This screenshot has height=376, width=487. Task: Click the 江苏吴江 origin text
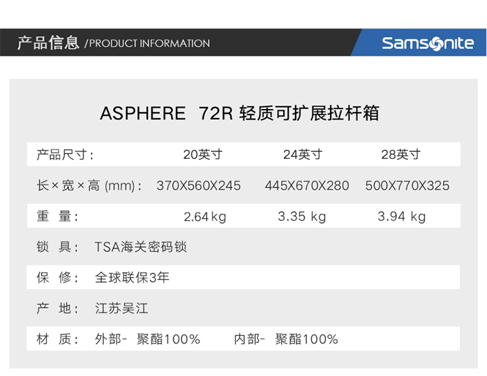(121, 308)
